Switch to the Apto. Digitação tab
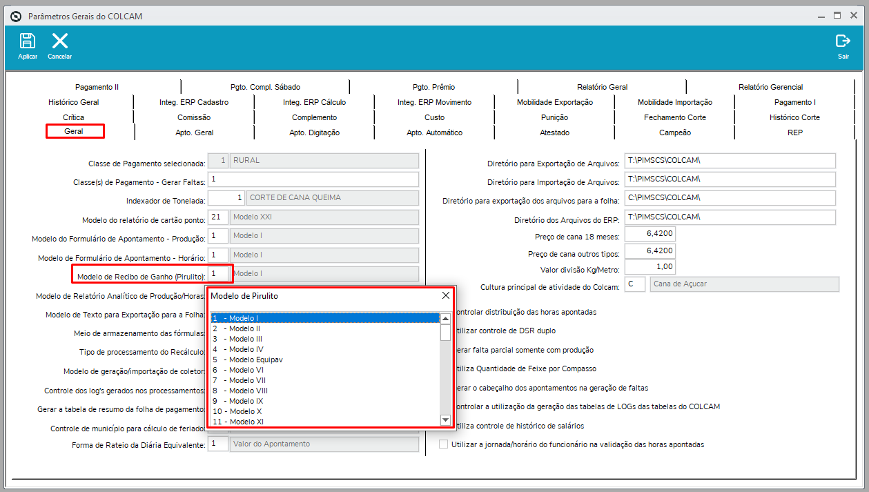The height and width of the screenshot is (492, 869). tap(314, 132)
